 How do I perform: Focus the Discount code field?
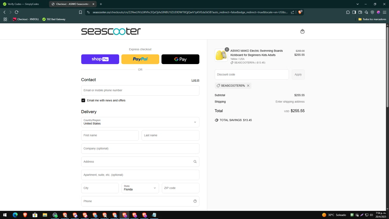pyautogui.click(x=252, y=74)
